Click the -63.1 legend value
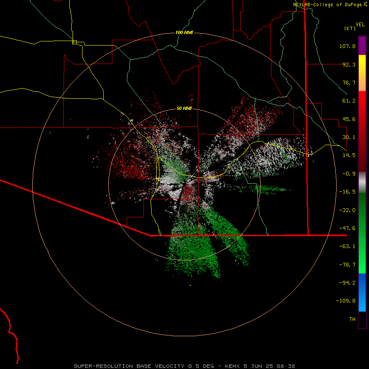 [x=347, y=246]
